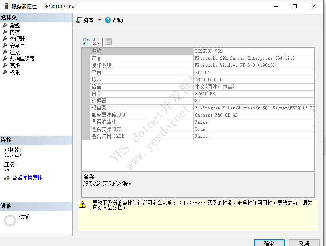Viewport: 326px width, 246px height.
Task: Open the 查看连接属性 link
Action: (27, 178)
